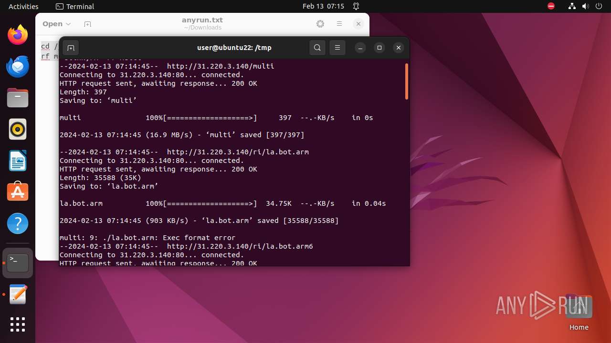Screen dimensions: 611x343
Task: Click the anyrun.txt title in editor header
Action: coord(202,20)
